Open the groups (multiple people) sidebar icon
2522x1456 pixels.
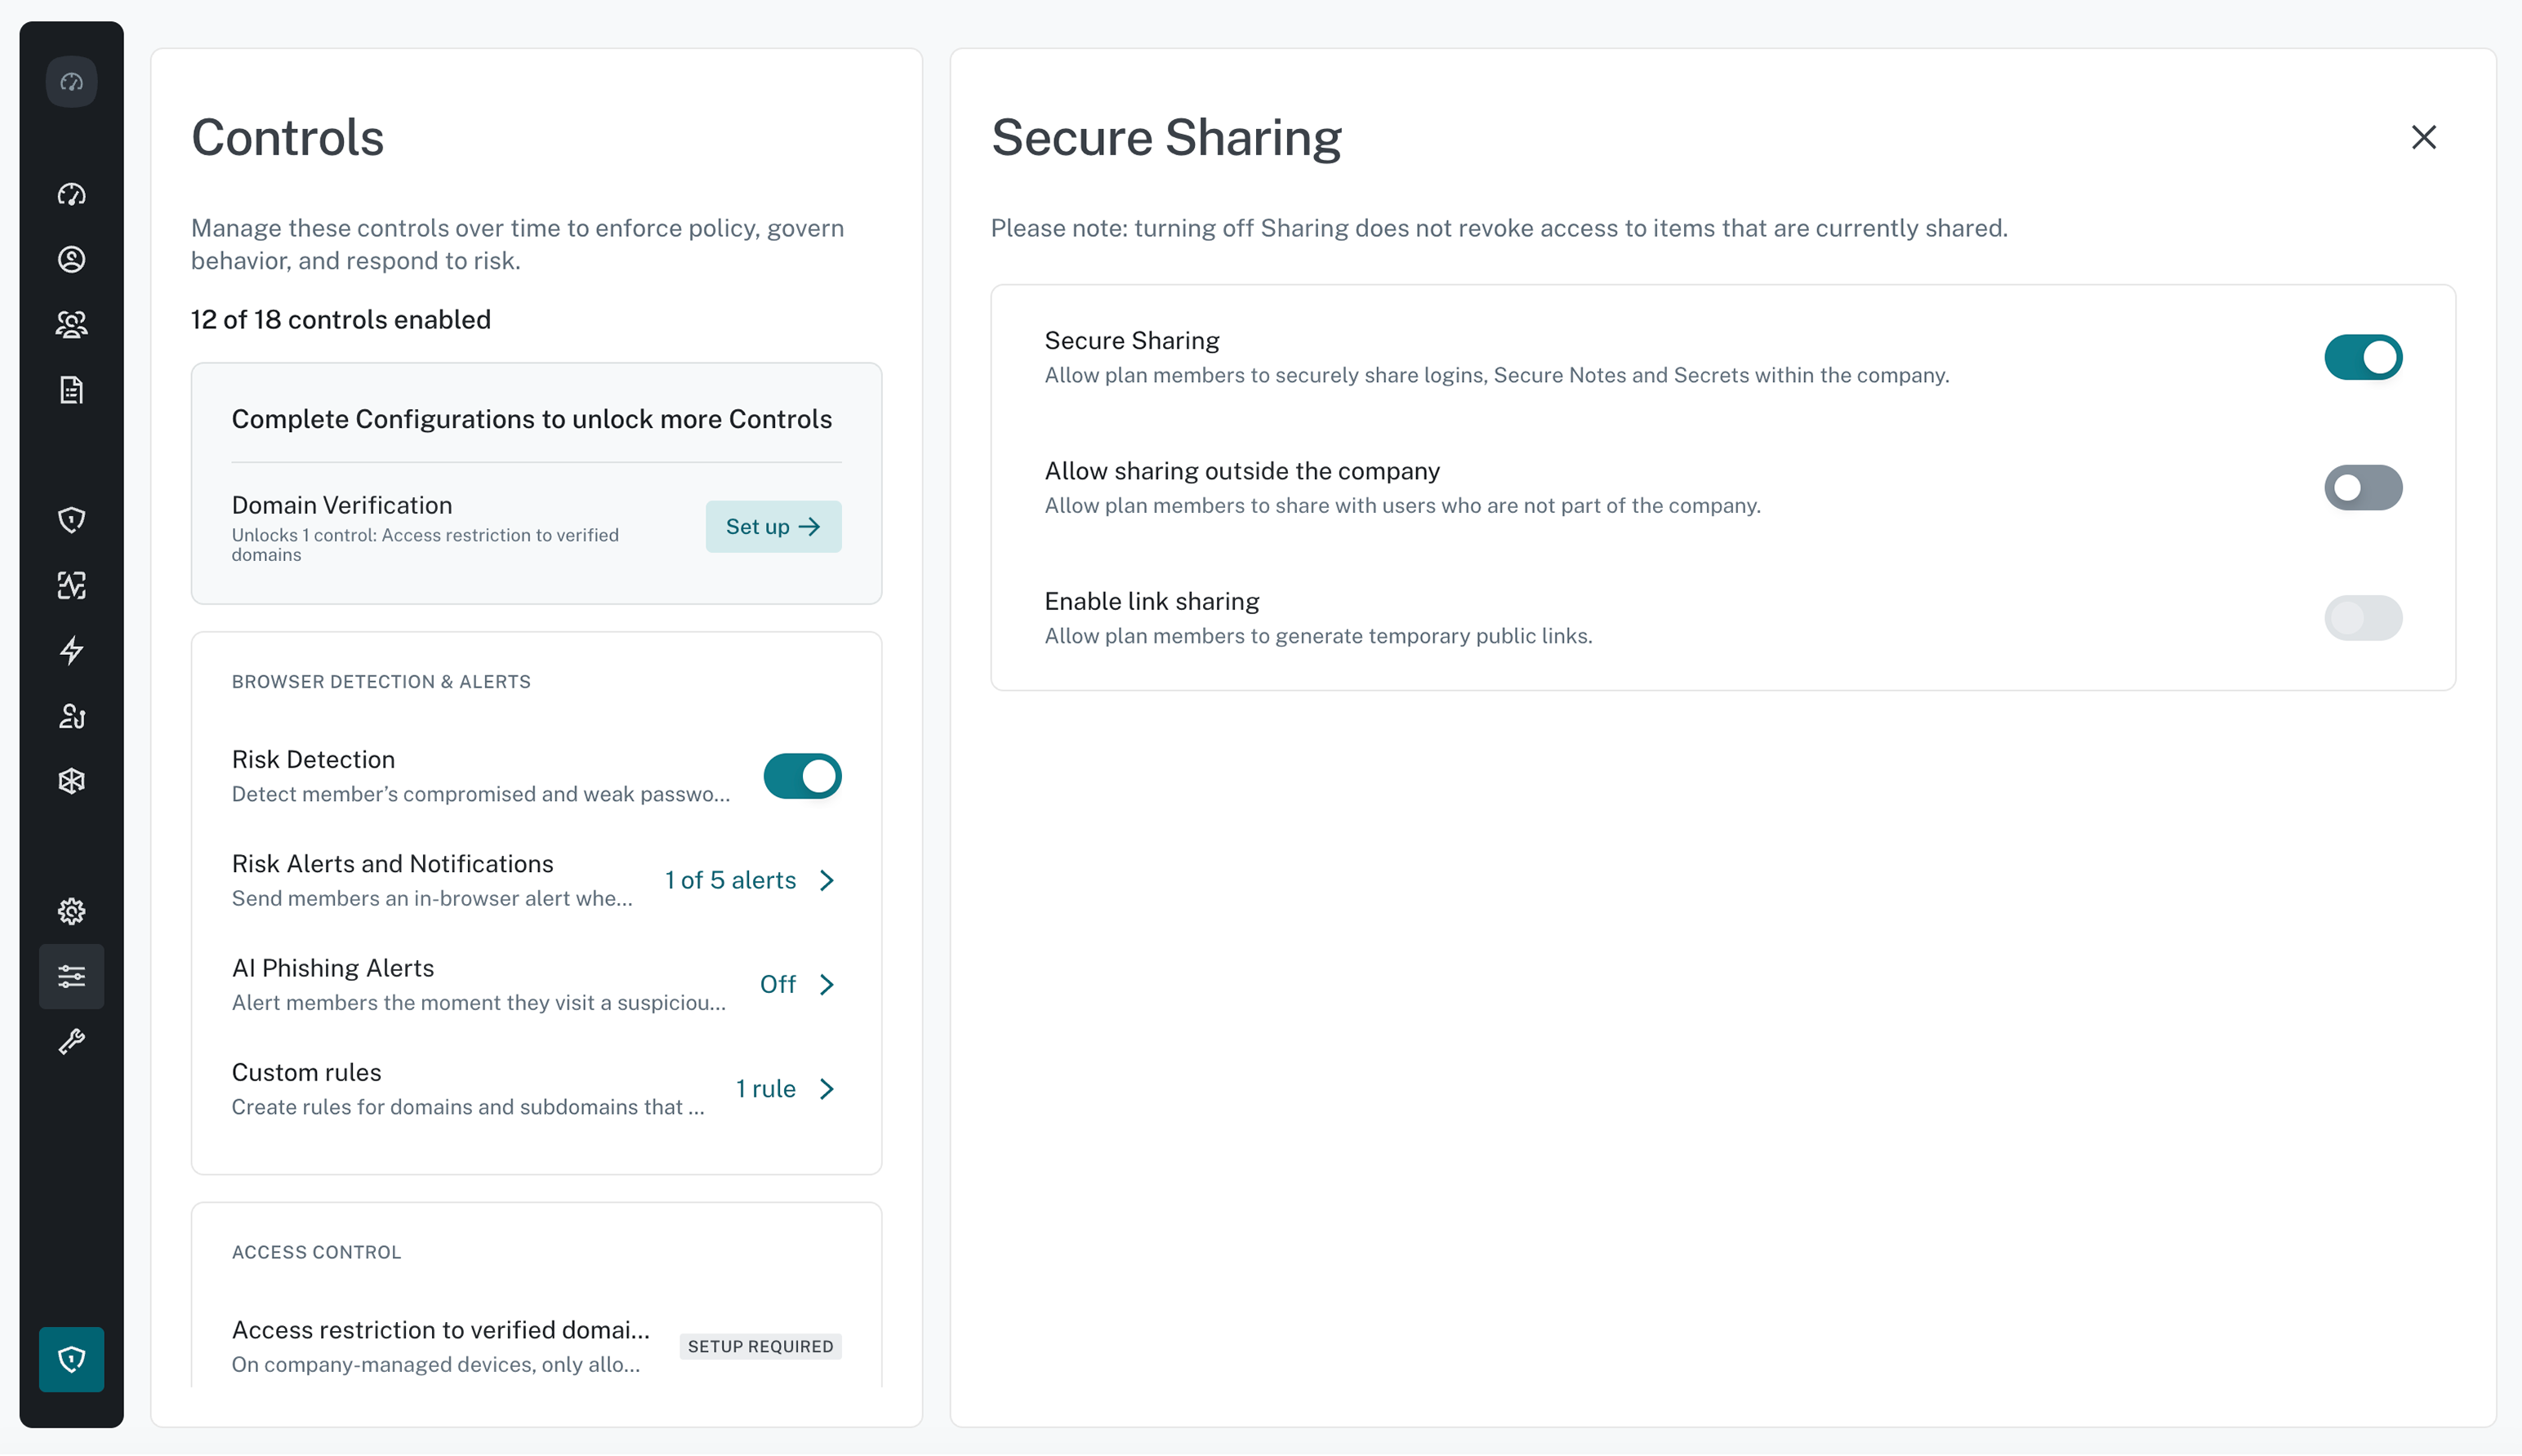[71, 324]
